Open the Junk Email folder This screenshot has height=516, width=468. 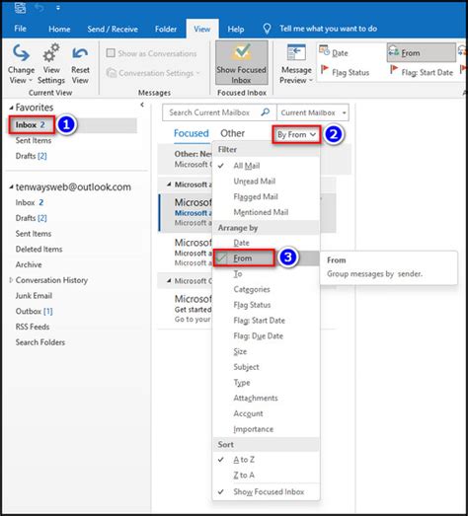tap(34, 296)
